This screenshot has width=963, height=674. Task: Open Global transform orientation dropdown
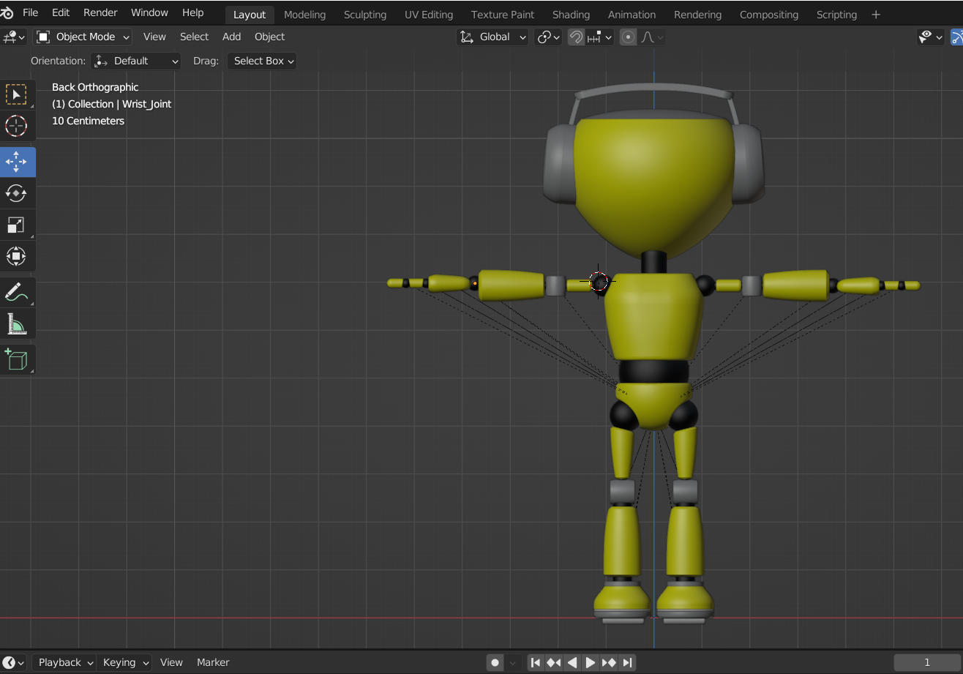pos(492,37)
